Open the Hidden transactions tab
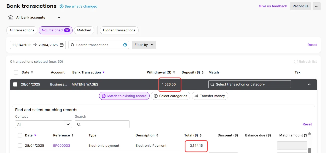326x153 pixels. 119,30
